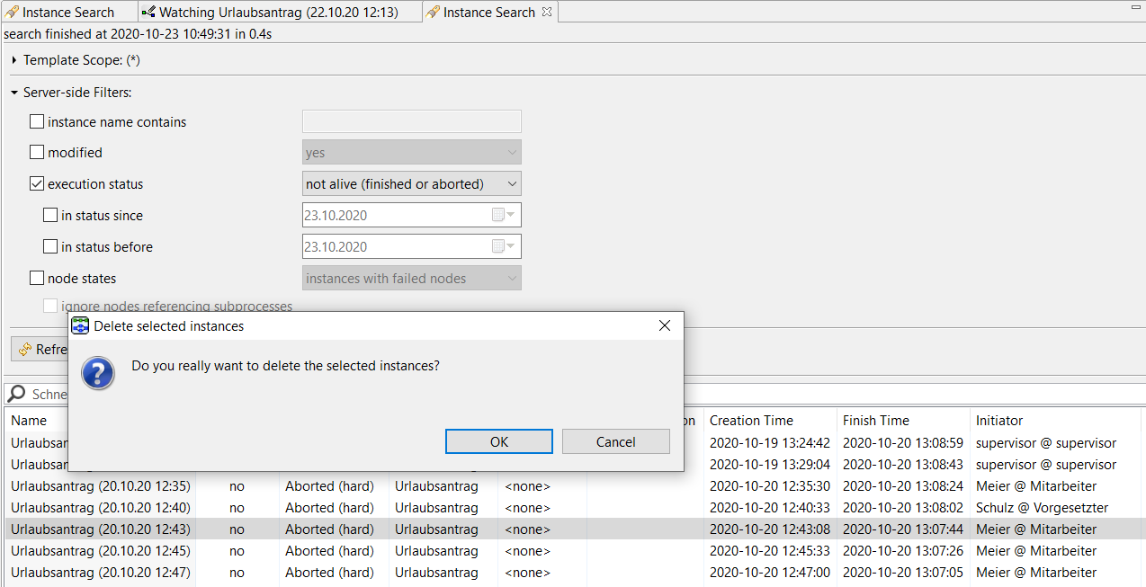Click the no cell in the 12:45 row
This screenshot has width=1146, height=587.
pyautogui.click(x=237, y=551)
